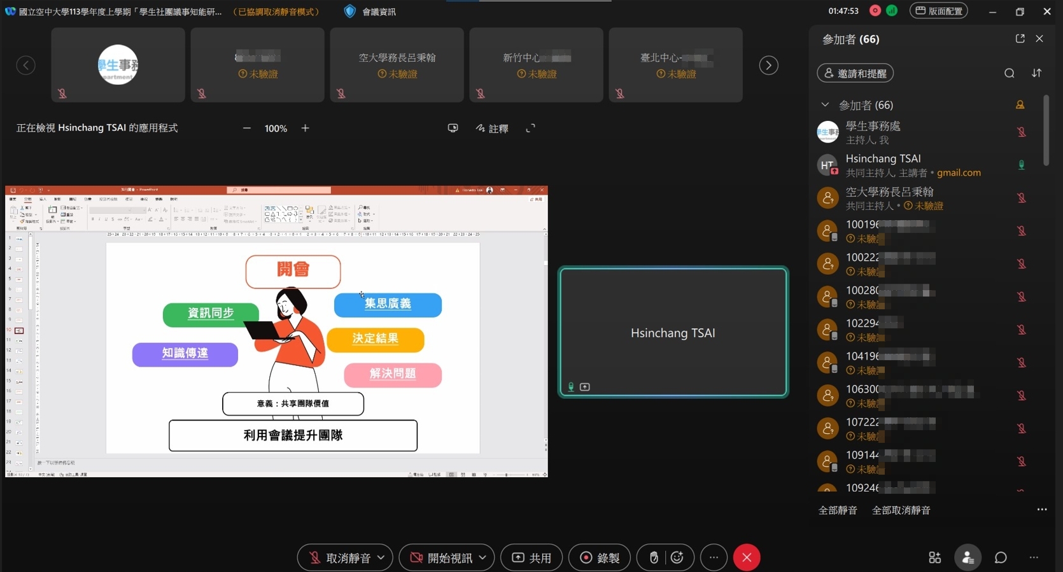Collapse the 参加者 (66) list

(825, 105)
